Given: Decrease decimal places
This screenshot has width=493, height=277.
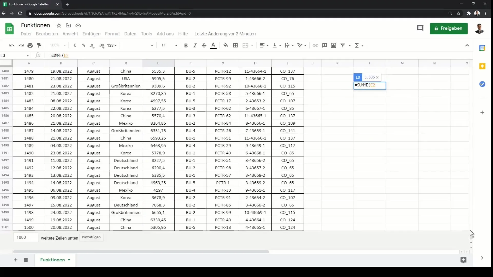Looking at the screenshot, I should [x=92, y=45].
